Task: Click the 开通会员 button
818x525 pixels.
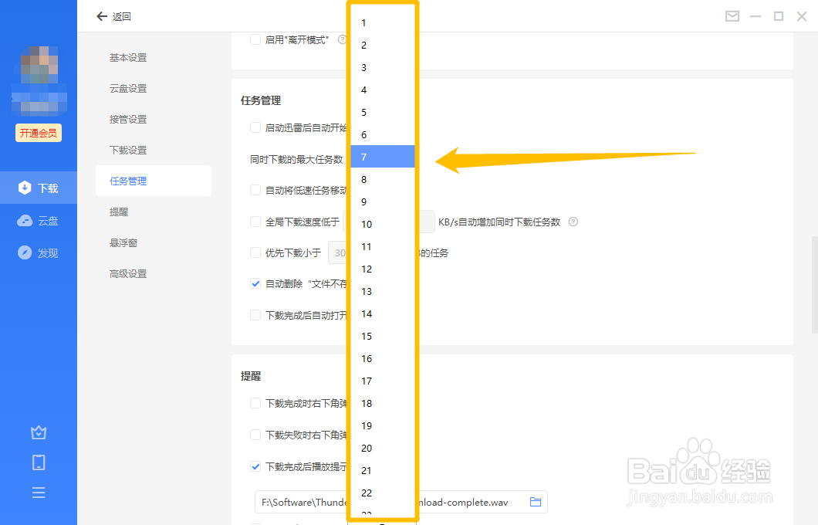Action: (39, 133)
